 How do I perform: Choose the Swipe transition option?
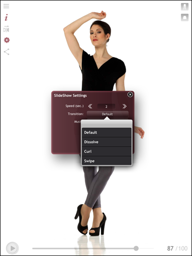(107, 160)
